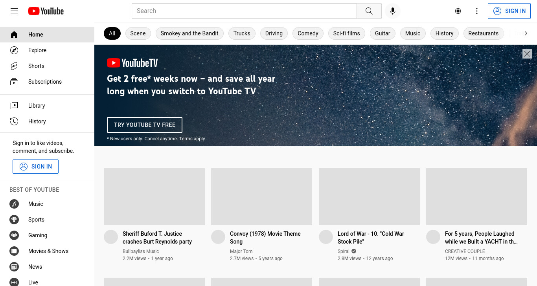Viewport: 537px width, 286px height.
Task: Click SIGN IN button in sidebar
Action: (35, 167)
